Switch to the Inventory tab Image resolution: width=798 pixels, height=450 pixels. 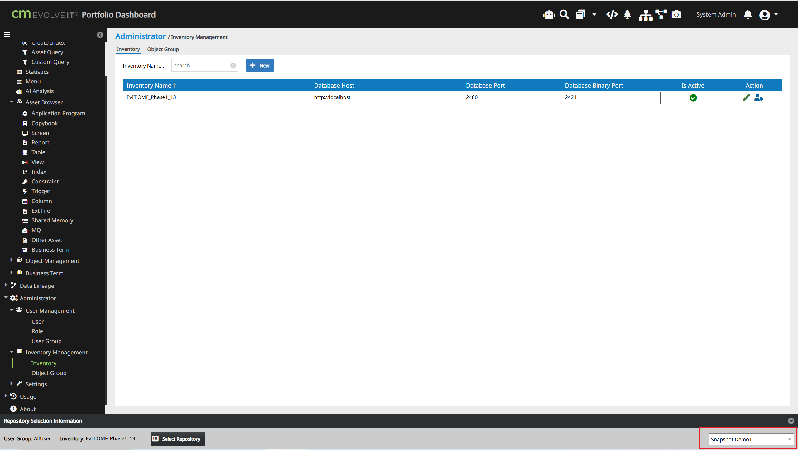pos(128,49)
